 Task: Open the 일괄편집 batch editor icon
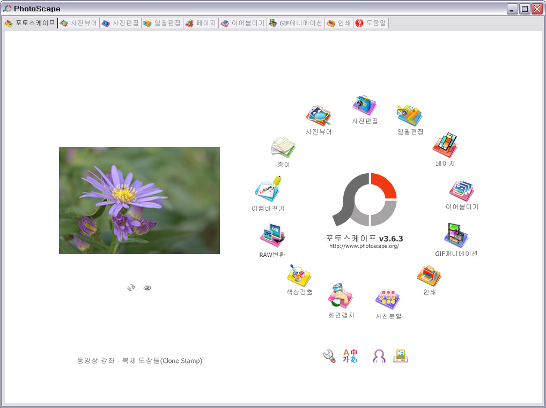tap(410, 116)
